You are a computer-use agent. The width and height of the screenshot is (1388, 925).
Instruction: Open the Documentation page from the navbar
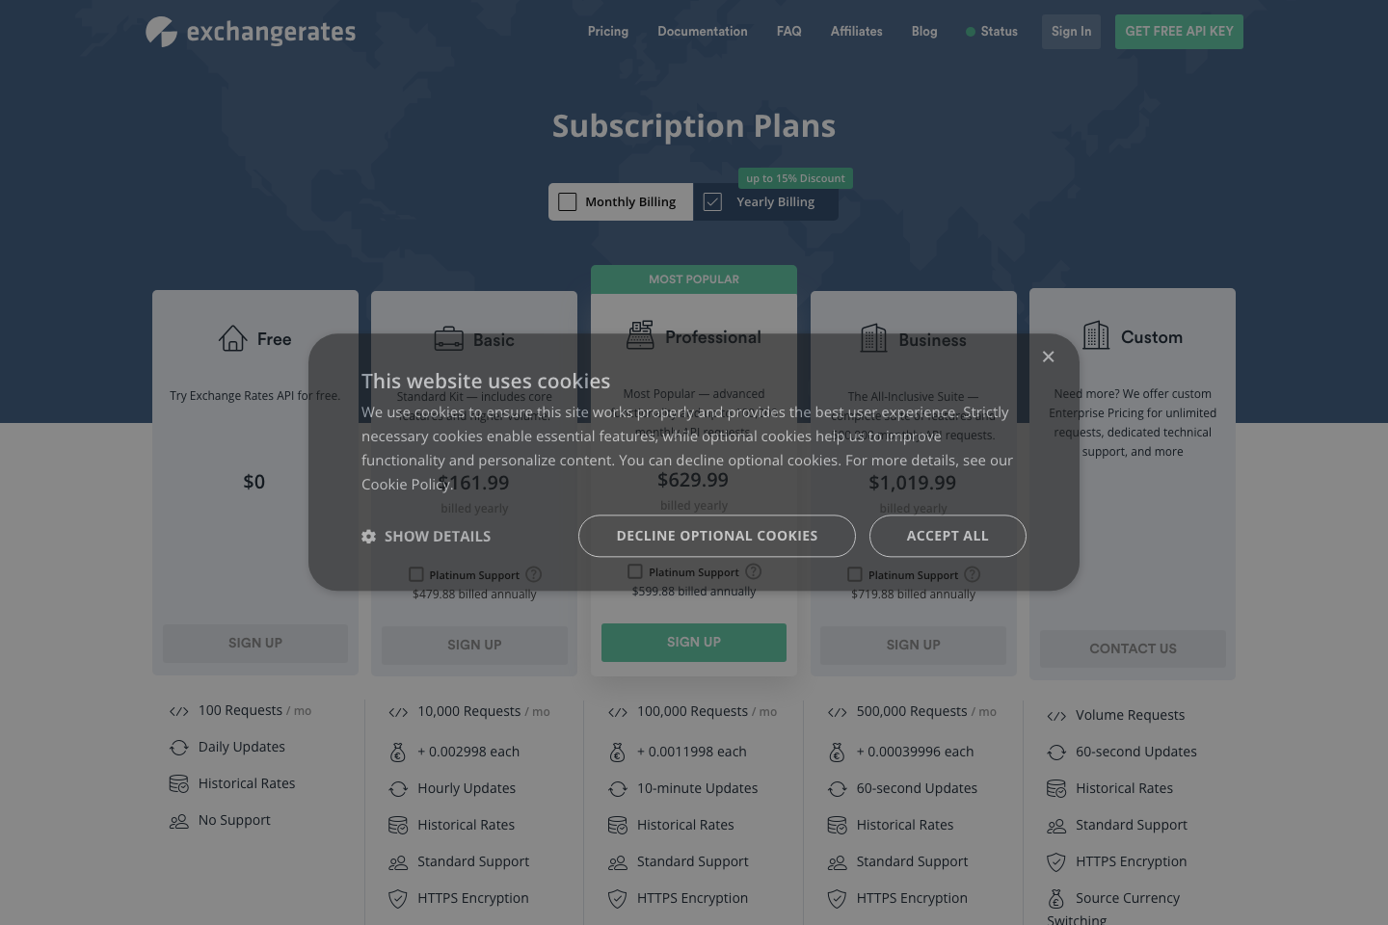click(702, 31)
